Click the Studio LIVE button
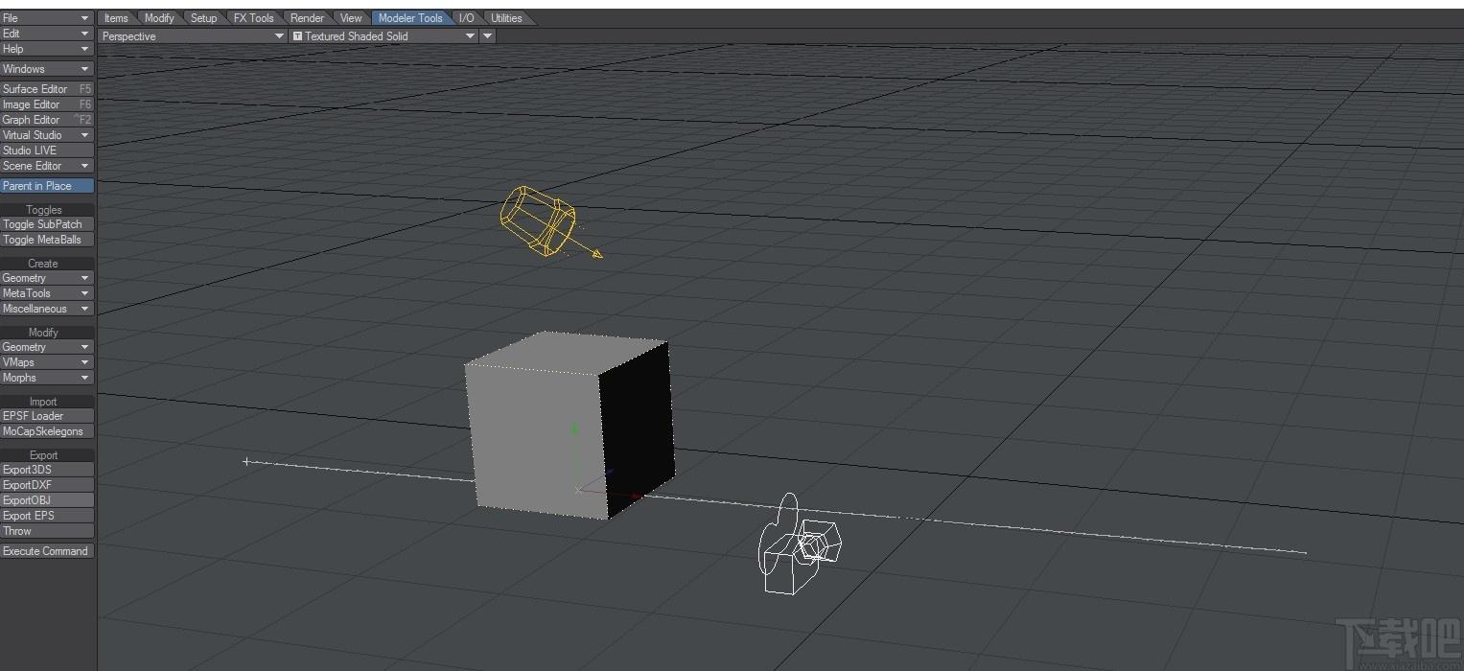Screen dimensions: 1464x671 pos(47,150)
